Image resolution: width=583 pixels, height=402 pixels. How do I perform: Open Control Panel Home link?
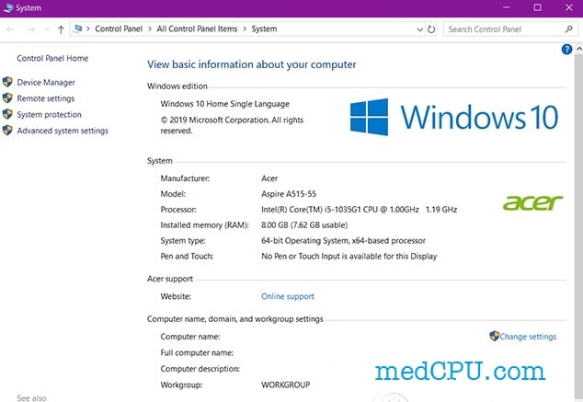[x=52, y=58]
